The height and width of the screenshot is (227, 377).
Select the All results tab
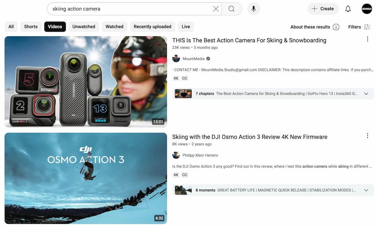coord(11,26)
